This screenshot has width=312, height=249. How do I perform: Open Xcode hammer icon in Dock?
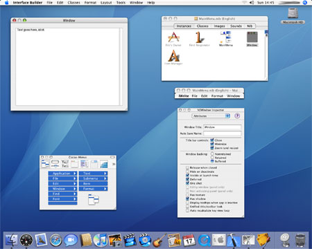coord(234,240)
